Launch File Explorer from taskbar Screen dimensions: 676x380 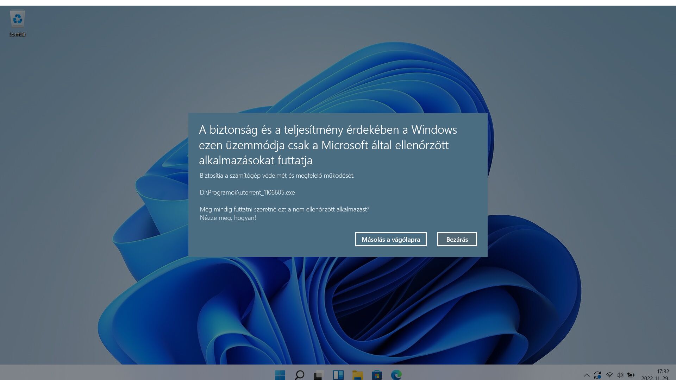pos(357,375)
